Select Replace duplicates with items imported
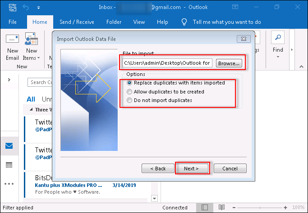The height and width of the screenshot is (213, 308). pyautogui.click(x=129, y=83)
